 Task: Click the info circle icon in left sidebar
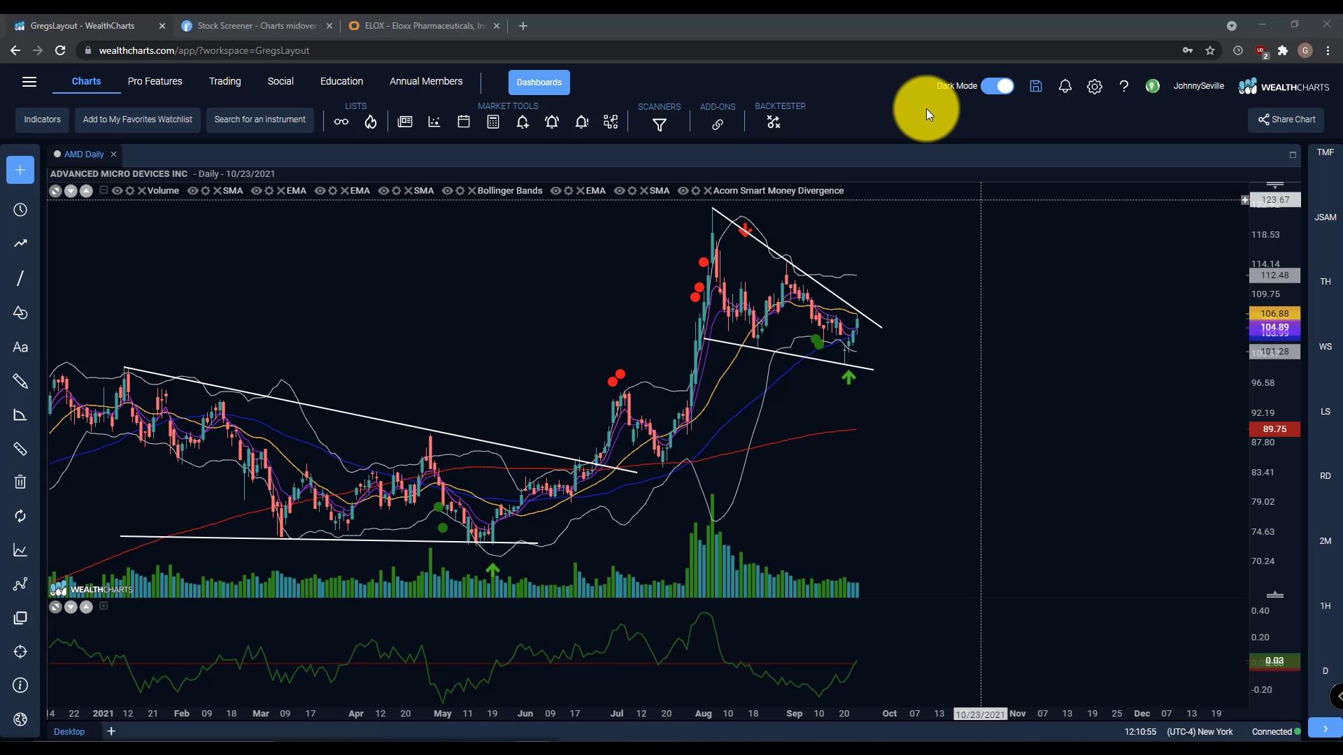[20, 685]
